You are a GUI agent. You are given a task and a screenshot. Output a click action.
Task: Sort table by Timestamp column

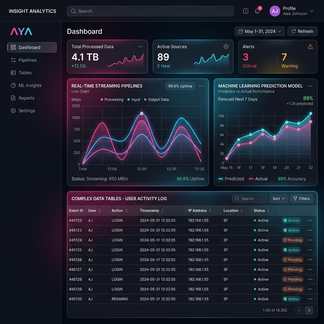click(x=162, y=210)
